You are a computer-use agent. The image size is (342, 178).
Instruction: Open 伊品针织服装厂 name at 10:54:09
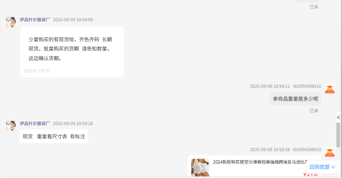point(35,20)
